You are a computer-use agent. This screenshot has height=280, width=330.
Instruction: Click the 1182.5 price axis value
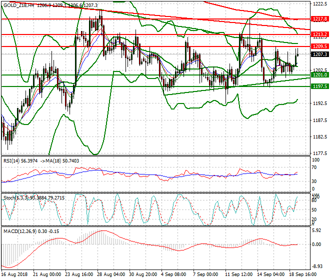[320, 136]
